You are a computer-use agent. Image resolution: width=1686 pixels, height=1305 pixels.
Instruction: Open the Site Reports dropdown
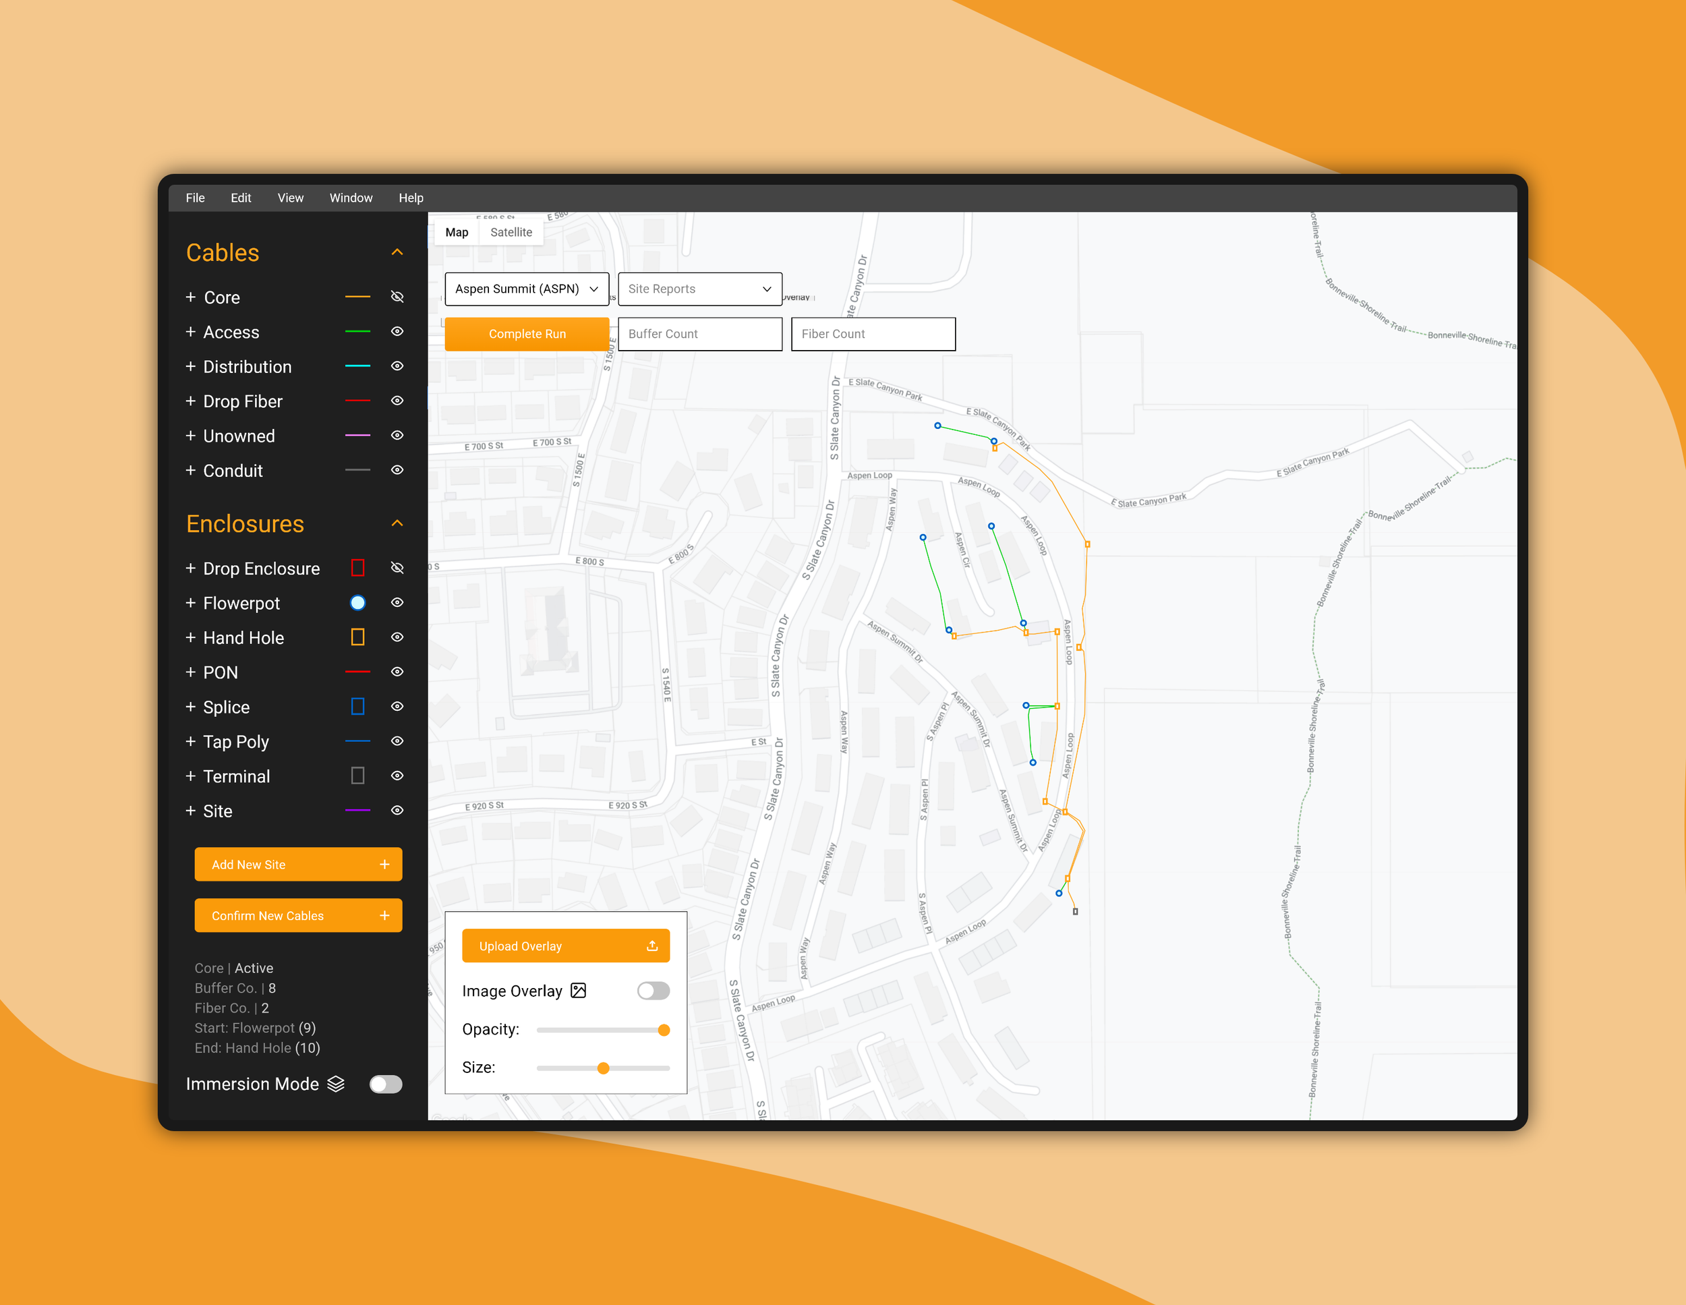pos(699,289)
